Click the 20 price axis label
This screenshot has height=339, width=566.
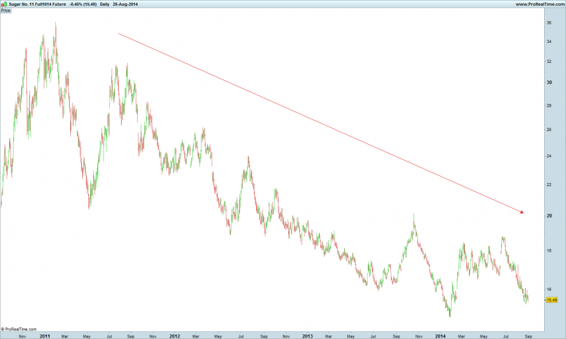549,216
